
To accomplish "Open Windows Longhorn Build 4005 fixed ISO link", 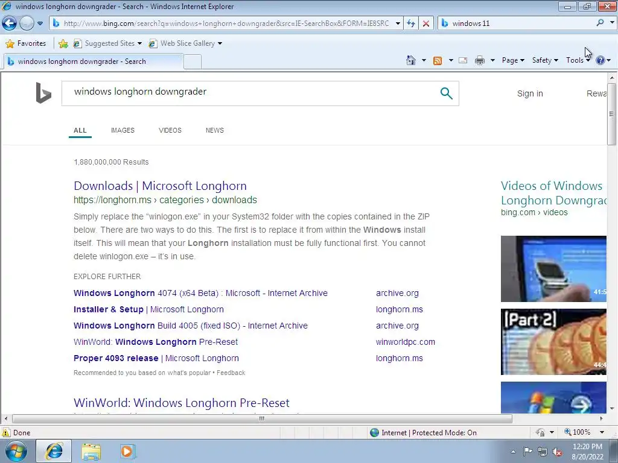I will pyautogui.click(x=191, y=326).
